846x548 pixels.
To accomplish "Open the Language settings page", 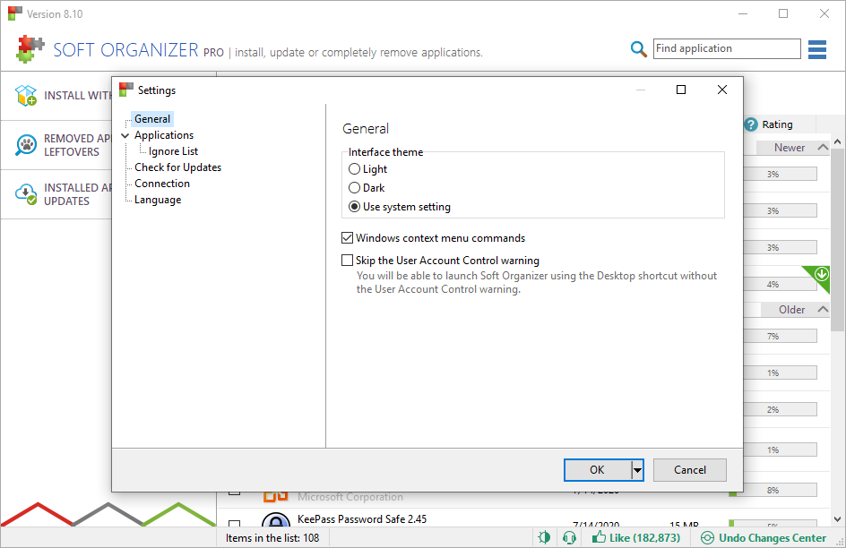I will [158, 200].
